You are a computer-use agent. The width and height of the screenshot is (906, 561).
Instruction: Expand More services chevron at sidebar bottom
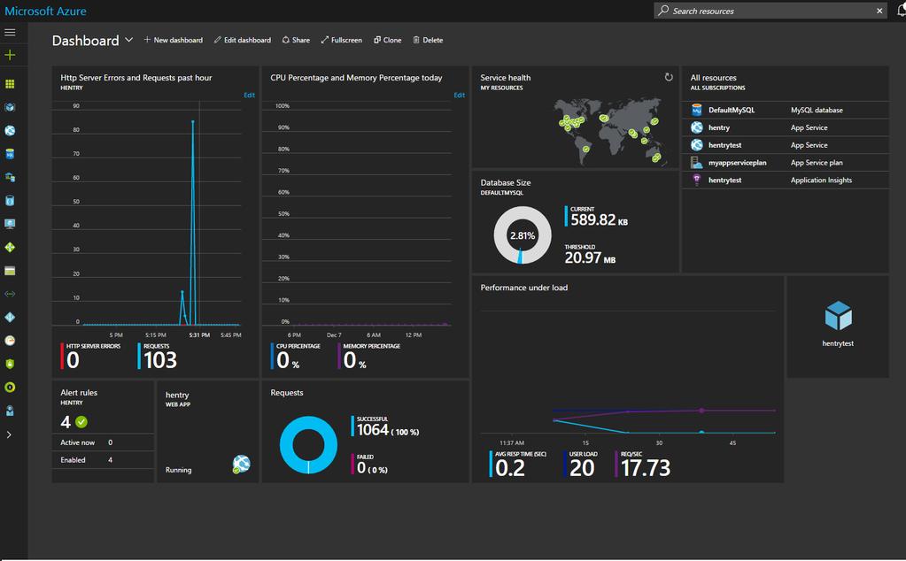[9, 434]
